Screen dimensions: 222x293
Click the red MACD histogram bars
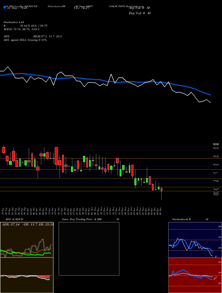coord(43,277)
